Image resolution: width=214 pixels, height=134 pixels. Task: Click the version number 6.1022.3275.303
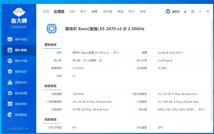[19, 129]
